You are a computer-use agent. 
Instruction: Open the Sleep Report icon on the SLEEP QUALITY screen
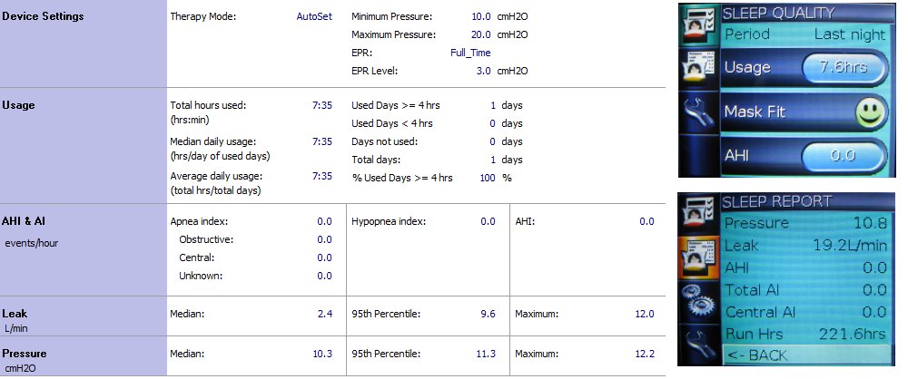point(697,68)
